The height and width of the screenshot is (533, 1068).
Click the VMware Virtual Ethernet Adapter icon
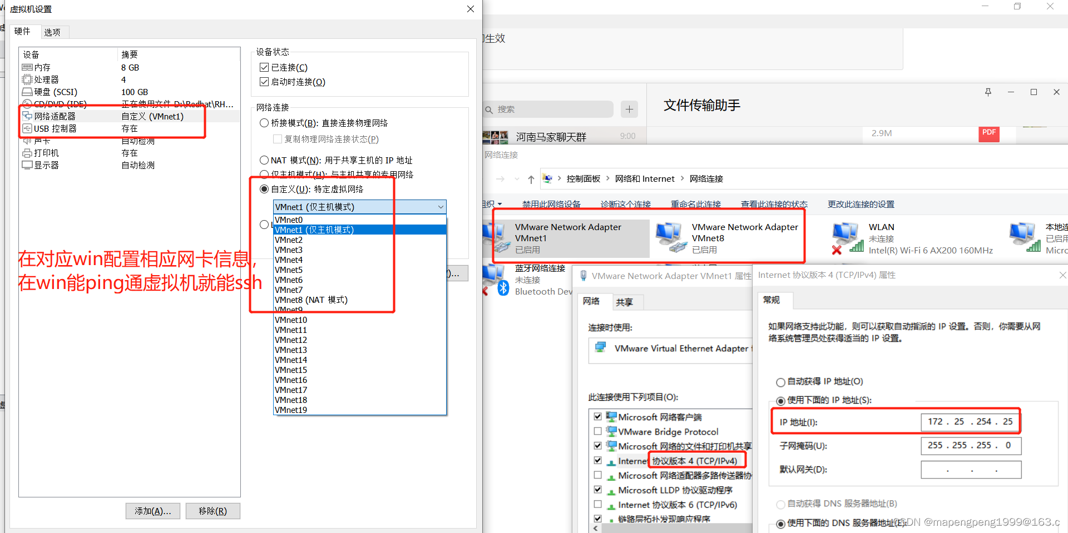(601, 348)
